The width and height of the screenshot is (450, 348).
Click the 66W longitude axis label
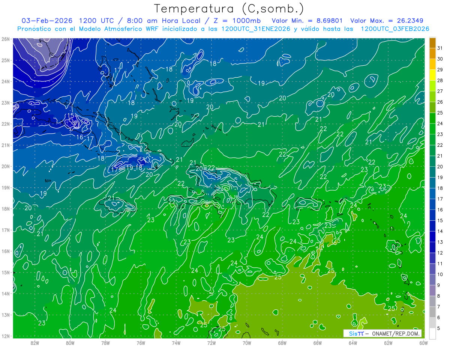coord(317,342)
